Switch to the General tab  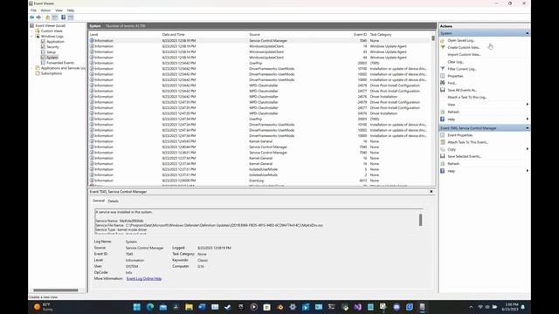click(99, 201)
